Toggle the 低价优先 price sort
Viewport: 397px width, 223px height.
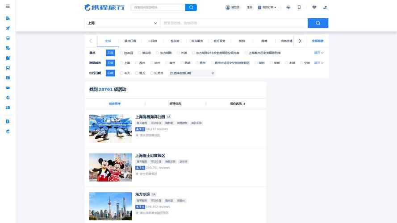tap(238, 103)
